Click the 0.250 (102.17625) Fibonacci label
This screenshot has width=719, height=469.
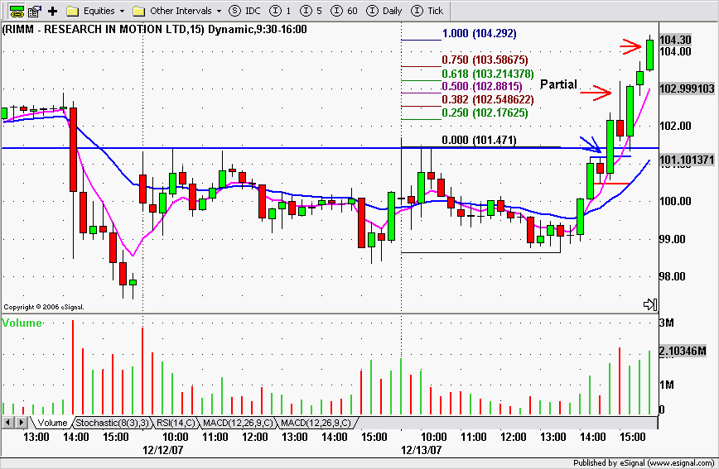point(485,113)
